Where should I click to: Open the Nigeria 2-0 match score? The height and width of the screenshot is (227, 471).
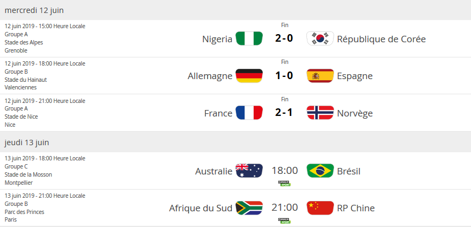tap(285, 39)
